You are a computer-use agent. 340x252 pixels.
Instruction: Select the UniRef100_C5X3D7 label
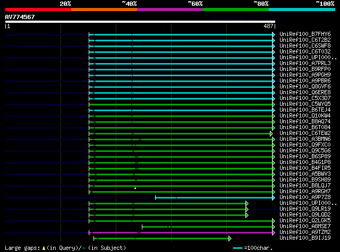point(305,98)
